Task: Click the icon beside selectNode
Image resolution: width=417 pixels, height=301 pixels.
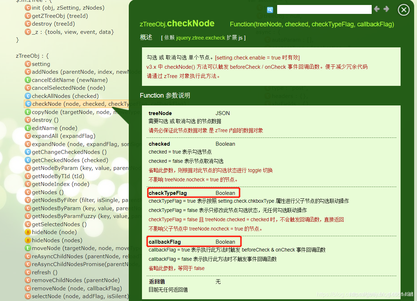Action: (28, 296)
